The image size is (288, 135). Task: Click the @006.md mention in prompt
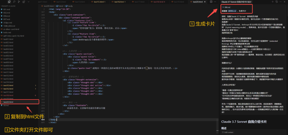(232, 11)
